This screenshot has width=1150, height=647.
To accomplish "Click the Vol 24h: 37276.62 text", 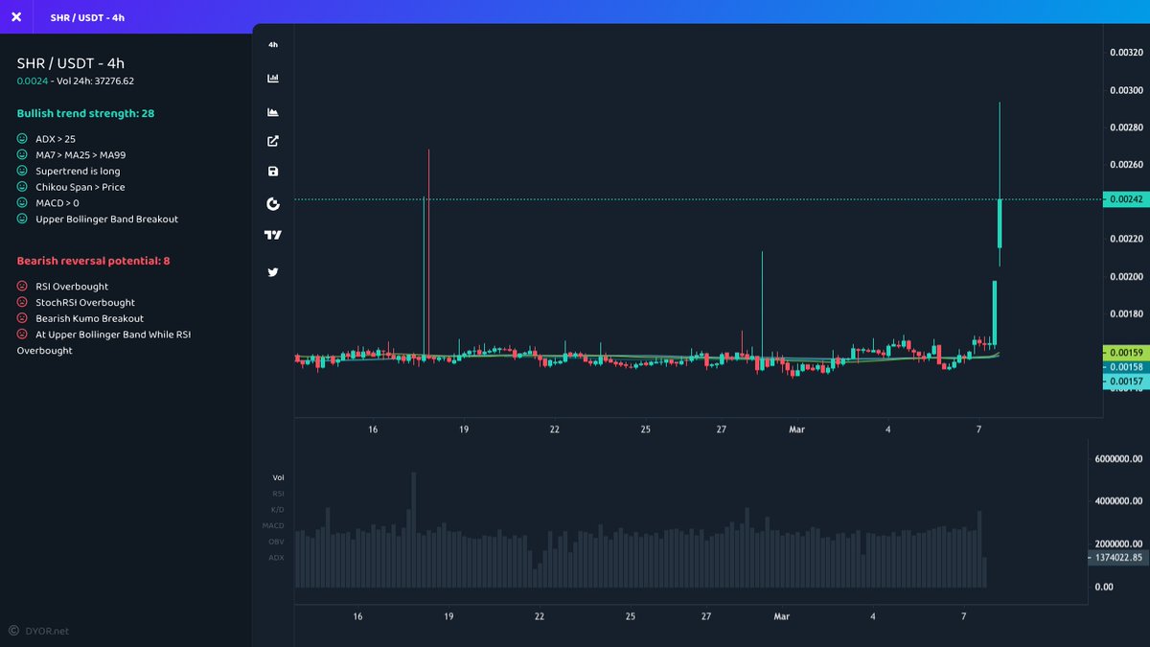I will pos(96,81).
